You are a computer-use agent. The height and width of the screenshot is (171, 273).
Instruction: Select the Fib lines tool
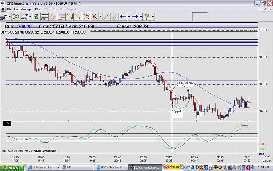tap(45, 17)
